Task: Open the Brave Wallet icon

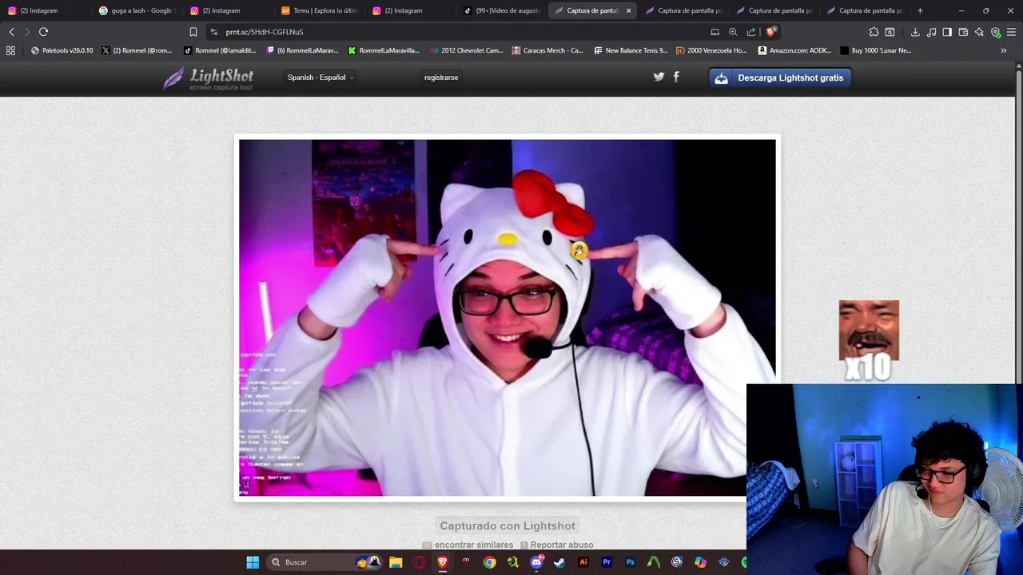Action: (963, 32)
